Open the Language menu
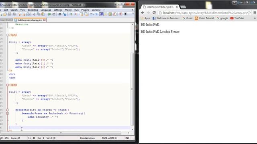 [46, 10]
